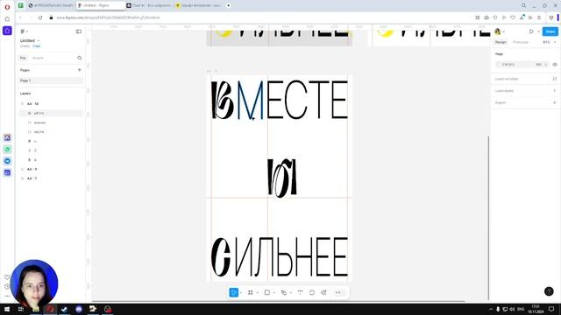Switch to the Prototype tab

(x=521, y=42)
